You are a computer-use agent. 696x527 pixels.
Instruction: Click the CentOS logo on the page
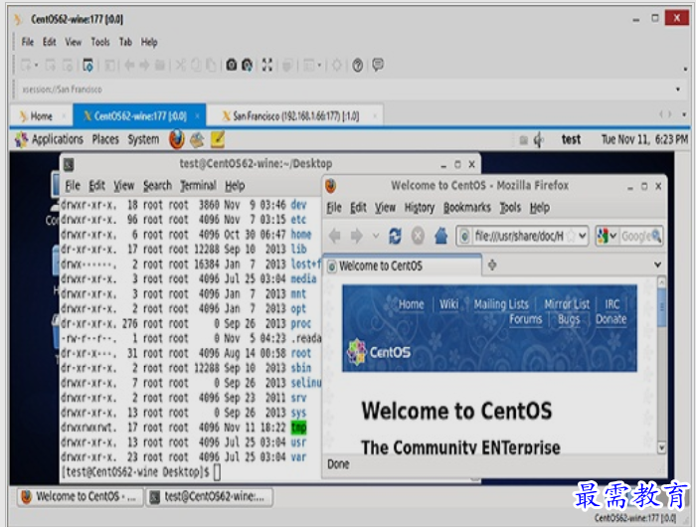click(379, 352)
